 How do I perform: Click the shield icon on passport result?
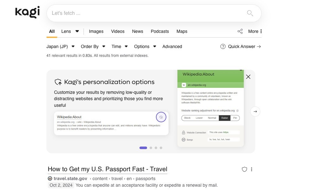click(x=244, y=169)
